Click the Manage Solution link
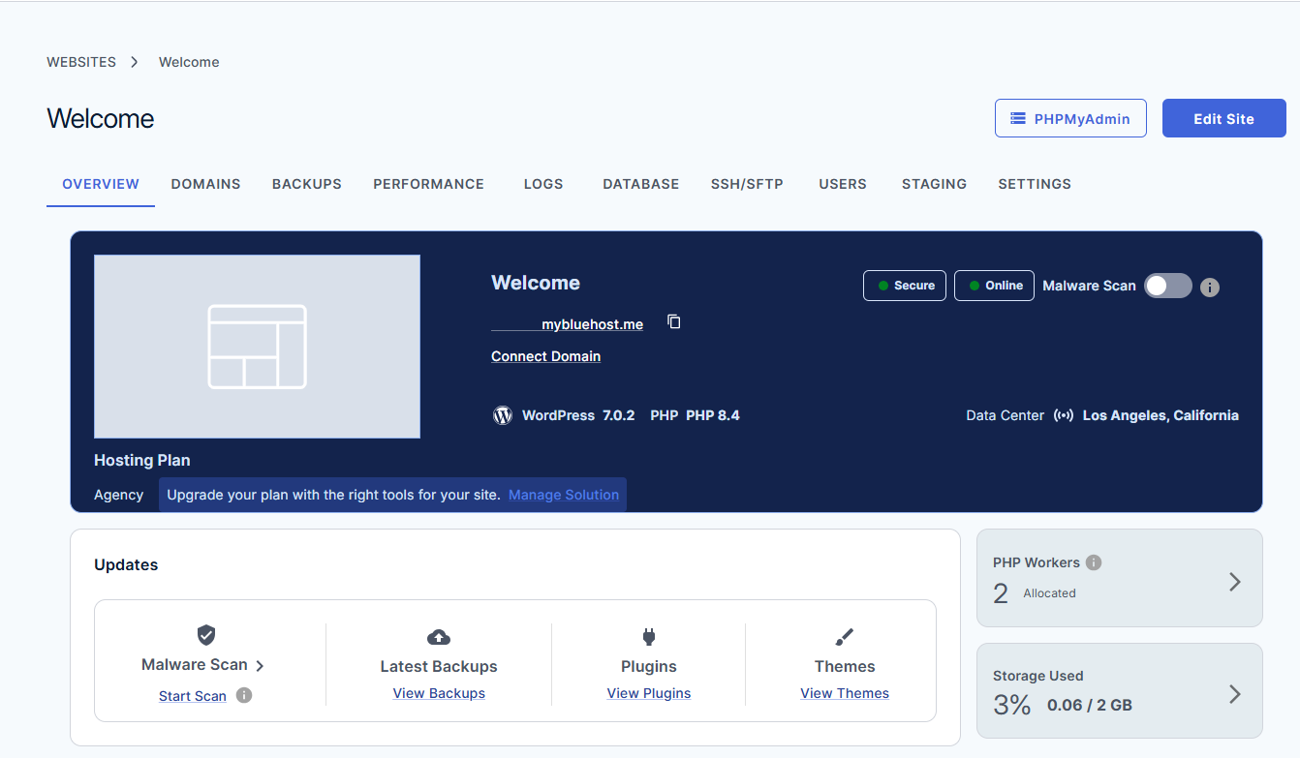 click(564, 495)
